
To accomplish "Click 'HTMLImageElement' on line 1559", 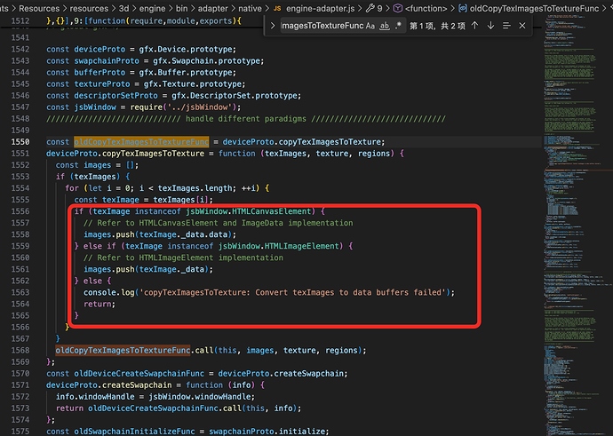I will pyautogui.click(x=301, y=246).
